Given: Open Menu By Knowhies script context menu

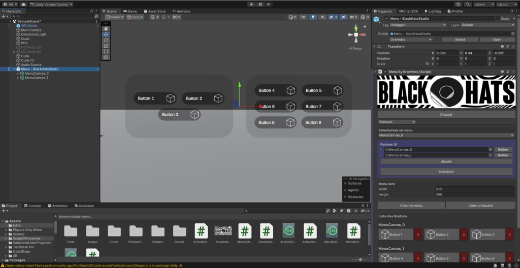Looking at the screenshot, I should tap(513, 72).
